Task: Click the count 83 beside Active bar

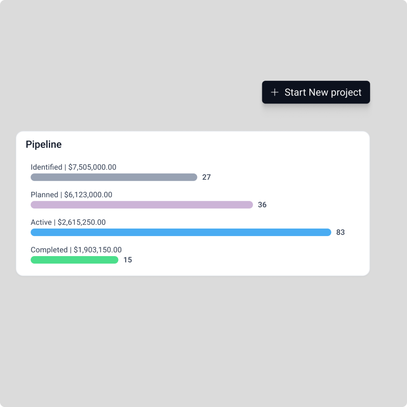Action: pyautogui.click(x=341, y=232)
